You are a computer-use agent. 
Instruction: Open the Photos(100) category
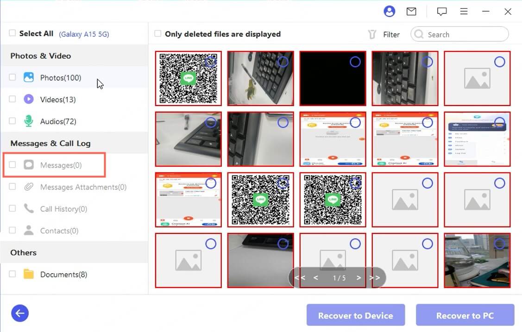[x=74, y=77]
